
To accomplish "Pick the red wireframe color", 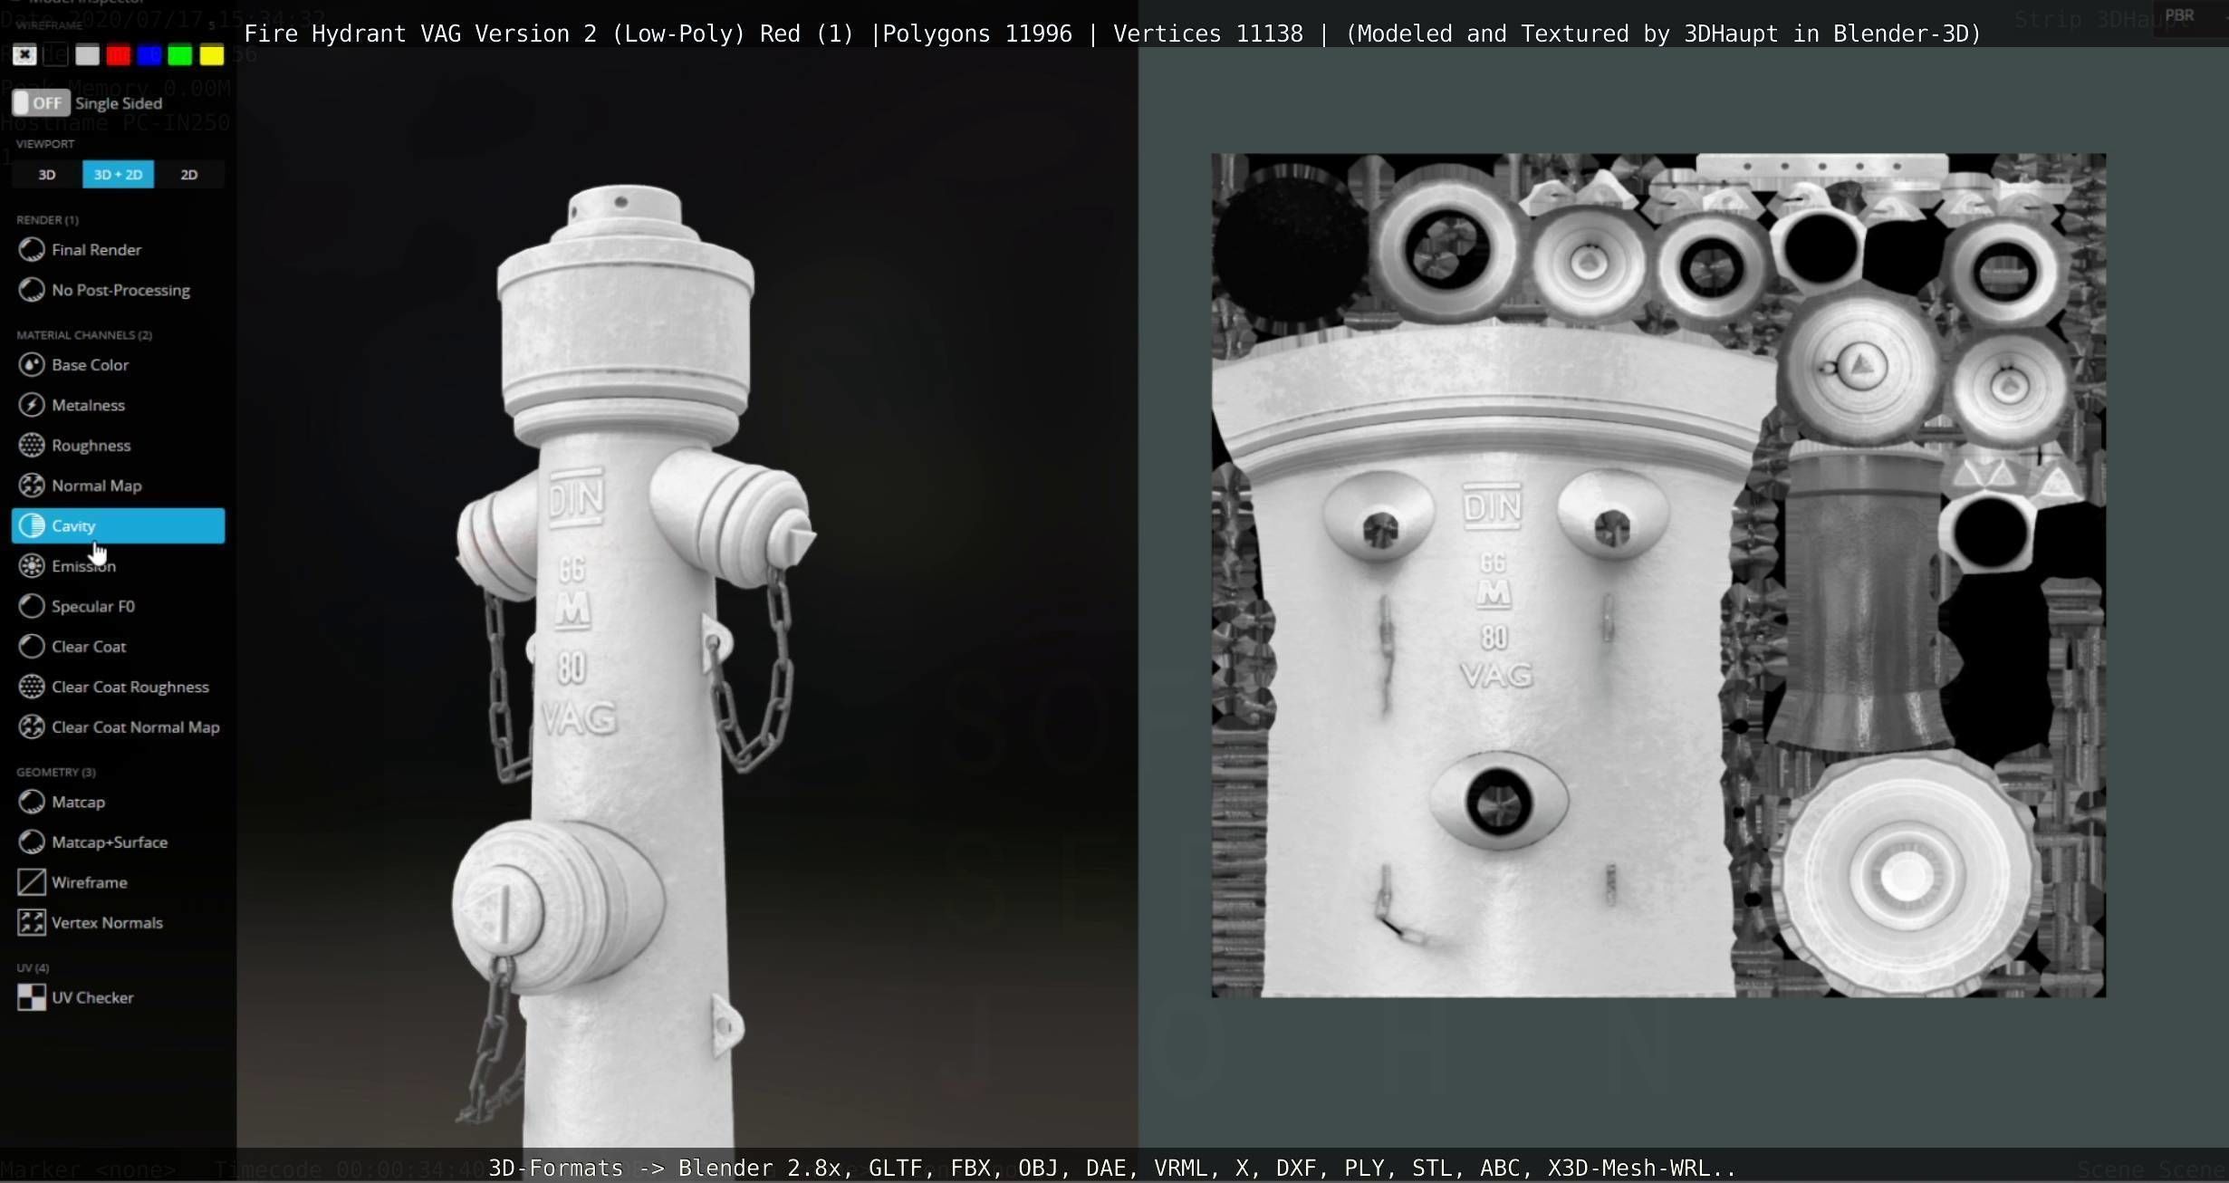I will click(x=118, y=55).
